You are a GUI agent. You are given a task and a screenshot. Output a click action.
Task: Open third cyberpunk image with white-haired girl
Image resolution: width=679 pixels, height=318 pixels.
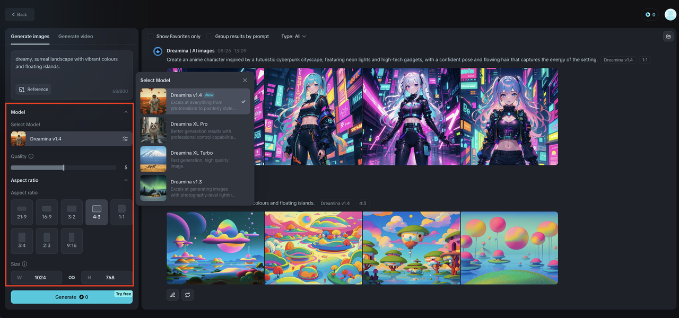pos(411,117)
